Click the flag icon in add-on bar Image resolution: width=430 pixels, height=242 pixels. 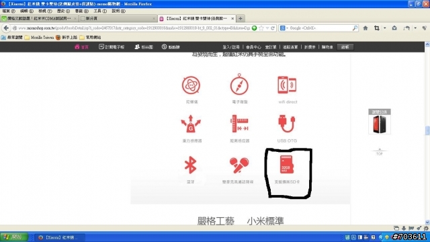[x=411, y=228]
